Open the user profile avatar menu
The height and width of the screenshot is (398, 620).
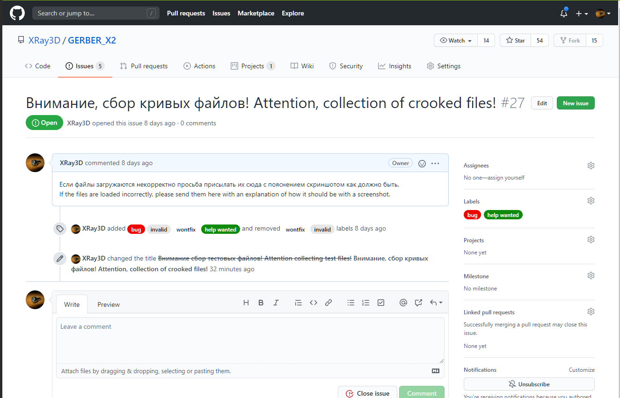pyautogui.click(x=603, y=14)
